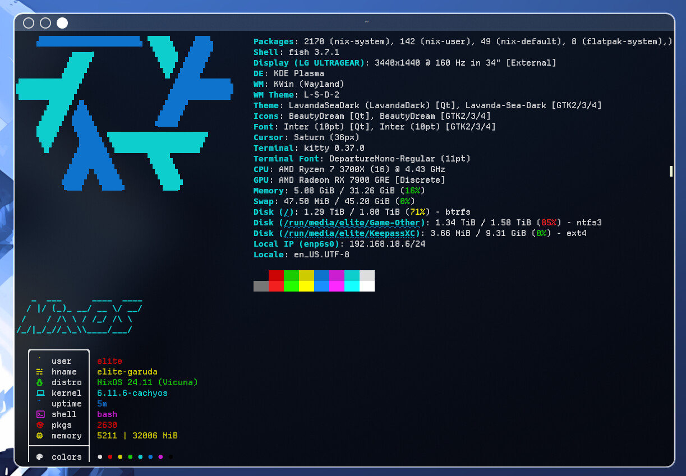This screenshot has height=476, width=686.
Task: Pick the bright magenta swatch in the lower palette row
Action: tap(337, 286)
